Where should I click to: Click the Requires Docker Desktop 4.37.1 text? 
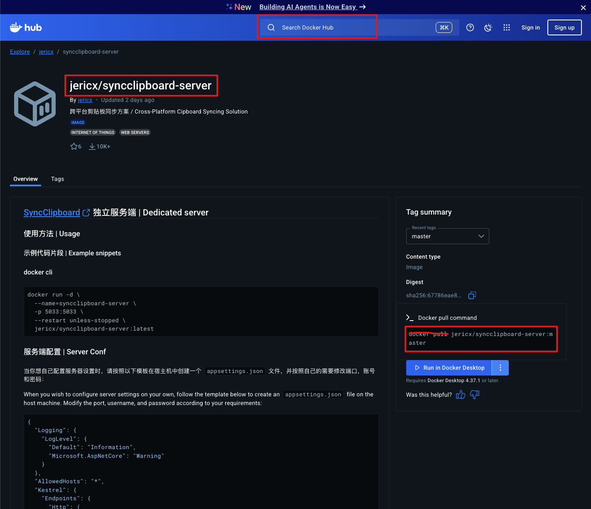(x=453, y=381)
